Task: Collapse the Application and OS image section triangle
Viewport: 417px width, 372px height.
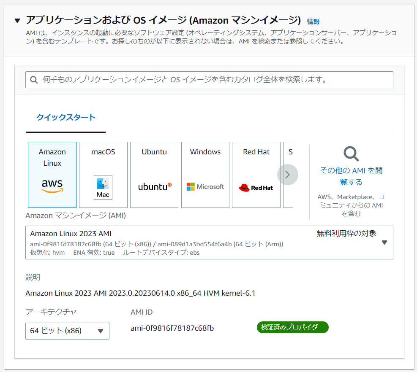Action: (x=17, y=21)
